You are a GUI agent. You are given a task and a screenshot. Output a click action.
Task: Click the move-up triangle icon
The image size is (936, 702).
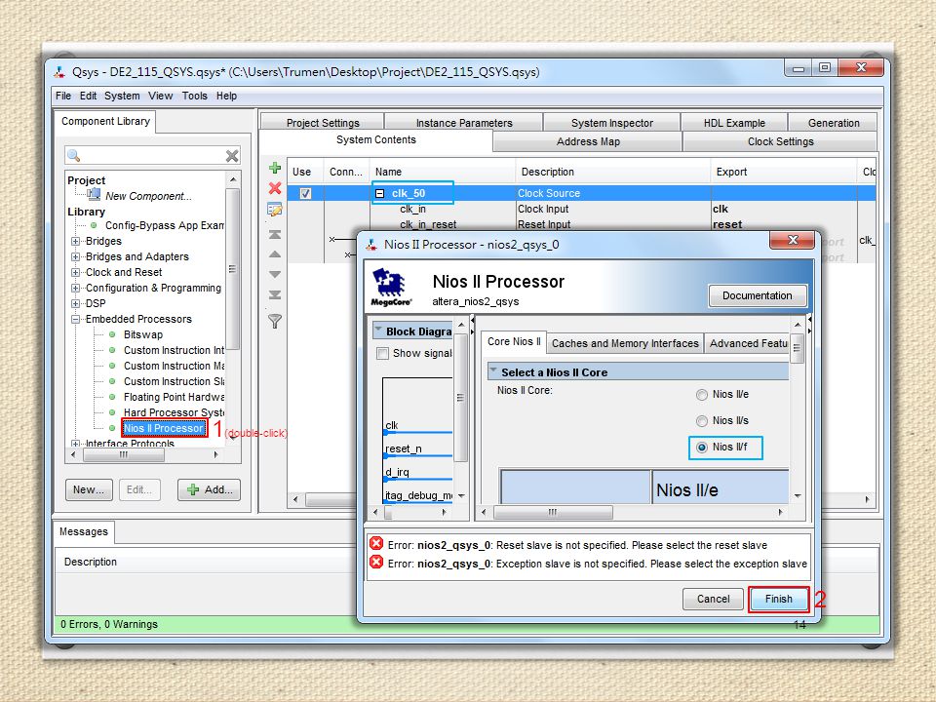coord(275,254)
